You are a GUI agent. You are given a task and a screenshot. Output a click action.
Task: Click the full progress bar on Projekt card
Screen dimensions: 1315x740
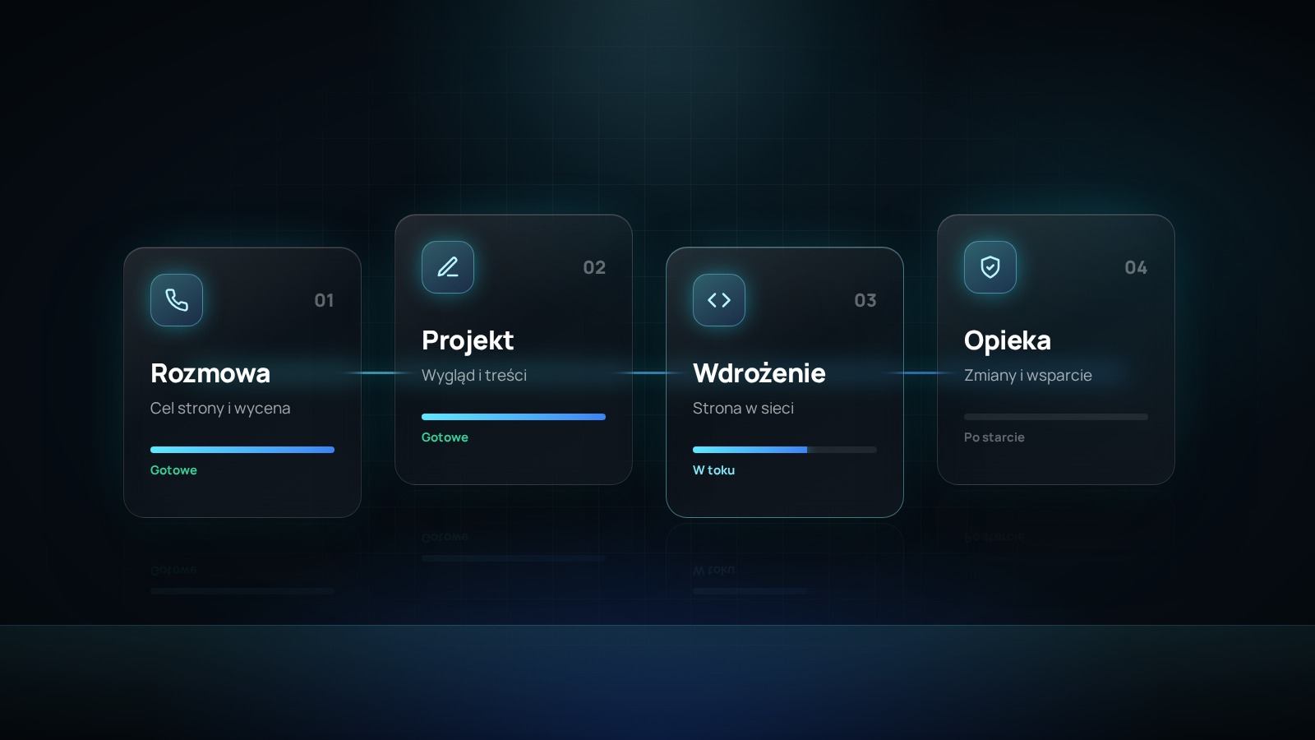point(514,417)
